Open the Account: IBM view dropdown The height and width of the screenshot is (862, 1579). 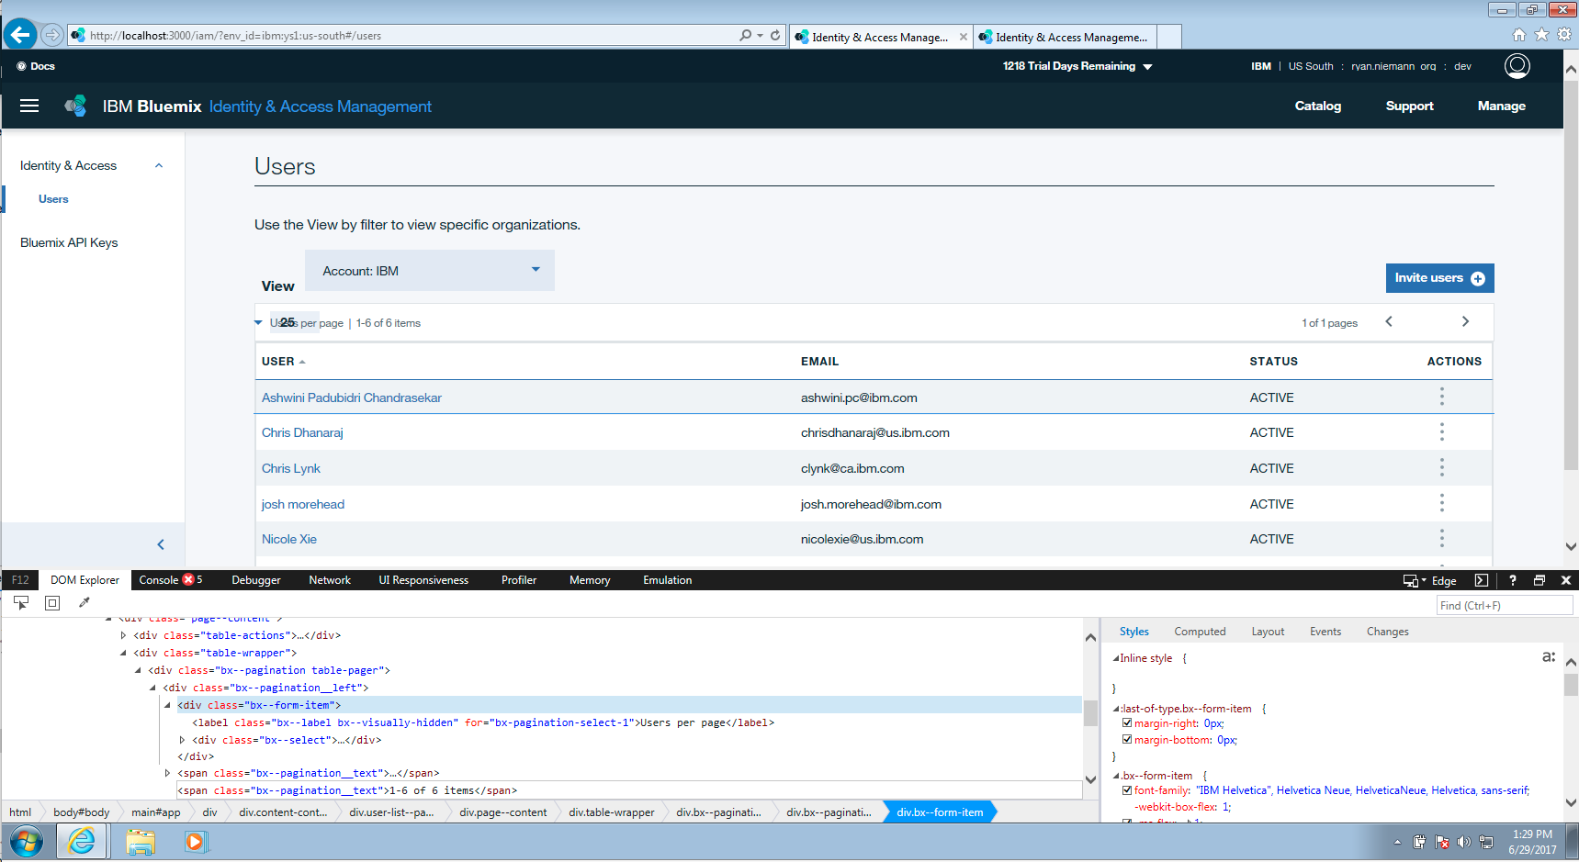click(430, 271)
